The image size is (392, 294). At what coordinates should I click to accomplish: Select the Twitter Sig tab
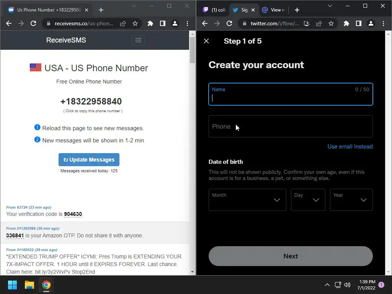point(240,10)
